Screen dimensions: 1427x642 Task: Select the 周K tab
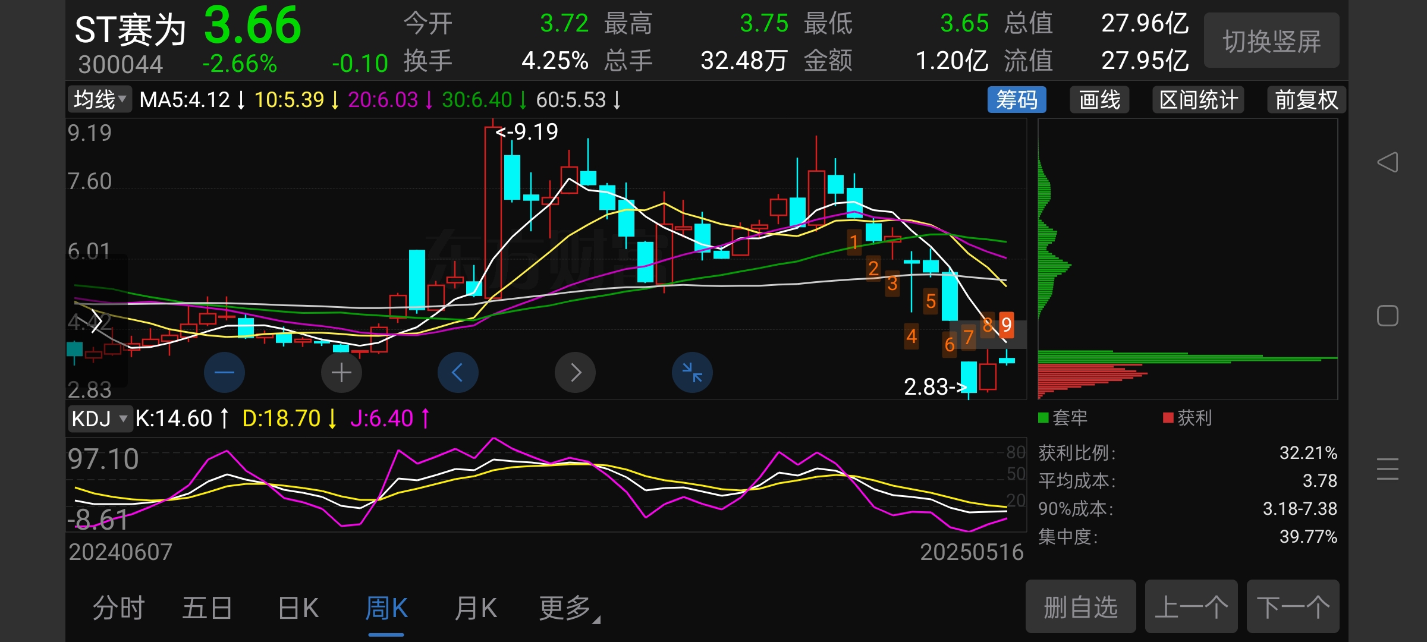(386, 608)
